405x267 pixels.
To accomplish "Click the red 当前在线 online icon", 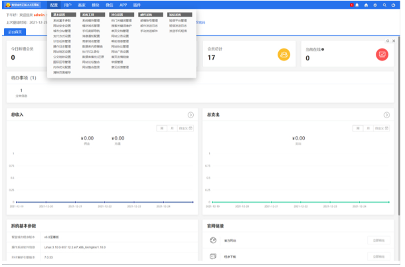I will [x=382, y=54].
